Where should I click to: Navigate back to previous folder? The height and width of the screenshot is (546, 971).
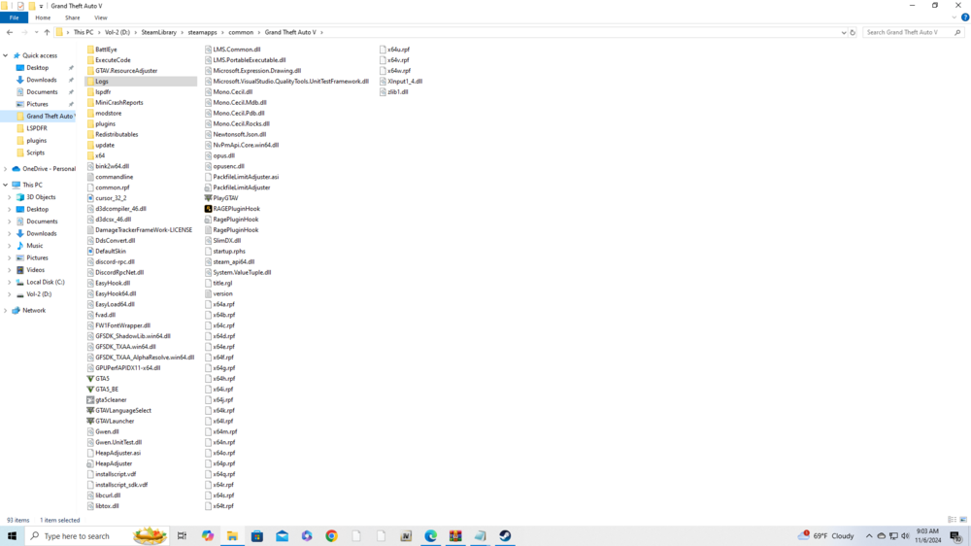point(10,32)
